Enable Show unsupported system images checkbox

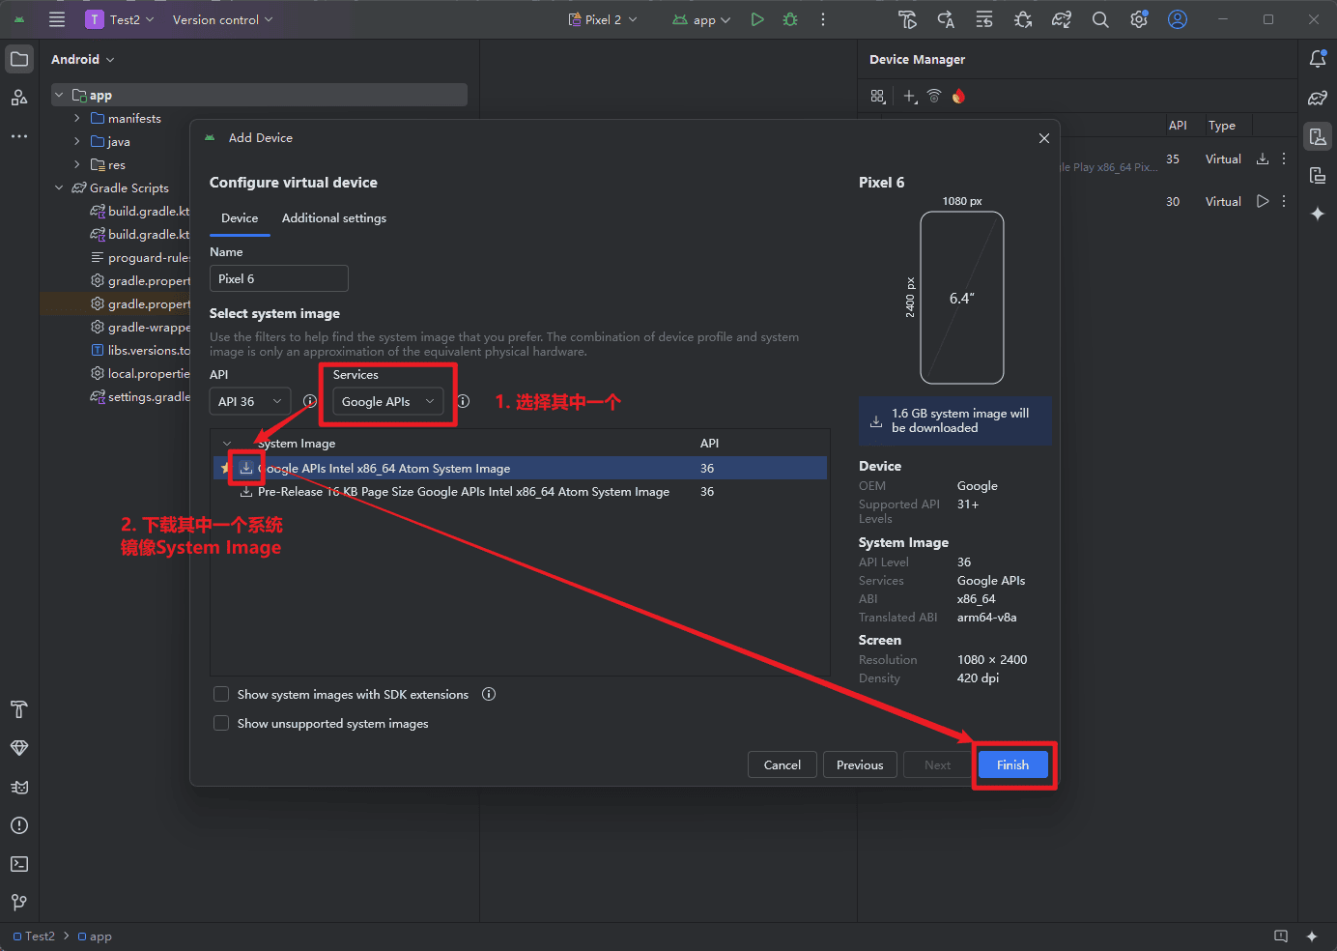click(x=221, y=723)
